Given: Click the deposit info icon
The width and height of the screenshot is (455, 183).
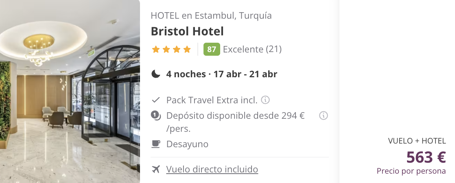Looking at the screenshot, I should point(323,116).
